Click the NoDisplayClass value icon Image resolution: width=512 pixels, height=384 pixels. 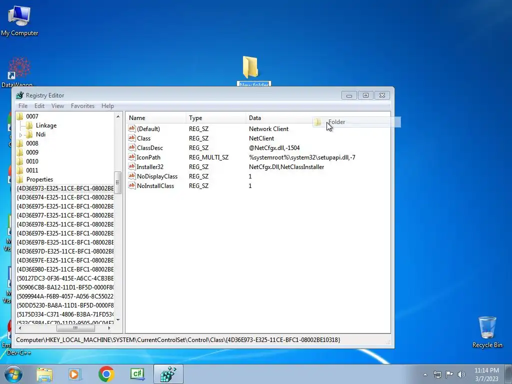(132, 175)
